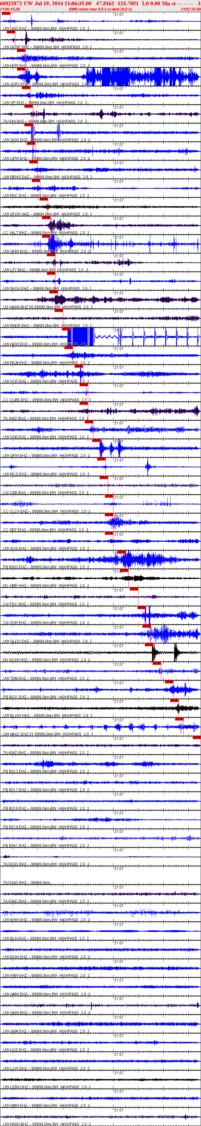This screenshot has height=1126, width=201.
Task: Click the header event line starting 60822872 UW
Action: (100, 3)
